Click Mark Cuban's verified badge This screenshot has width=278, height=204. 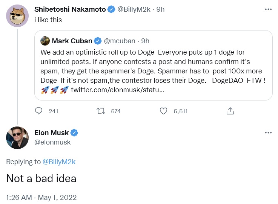click(97, 41)
